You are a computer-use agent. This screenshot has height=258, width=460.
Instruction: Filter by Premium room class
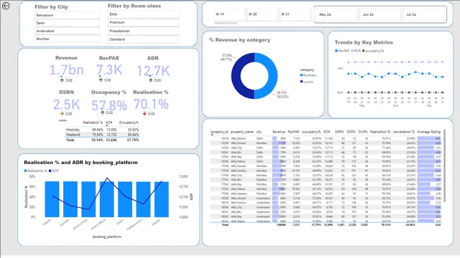144,22
